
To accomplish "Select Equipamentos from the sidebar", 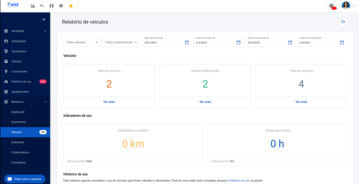I will point(20,92).
